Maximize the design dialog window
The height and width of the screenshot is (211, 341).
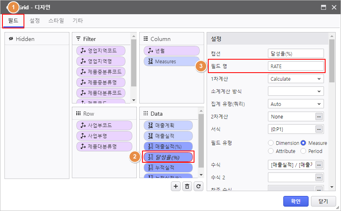point(324,7)
